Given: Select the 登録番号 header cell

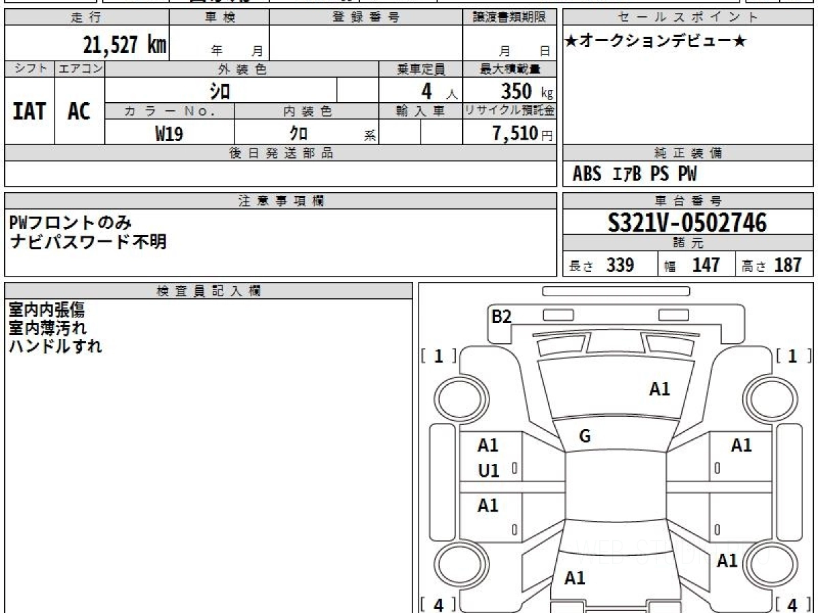Looking at the screenshot, I should click(x=366, y=18).
